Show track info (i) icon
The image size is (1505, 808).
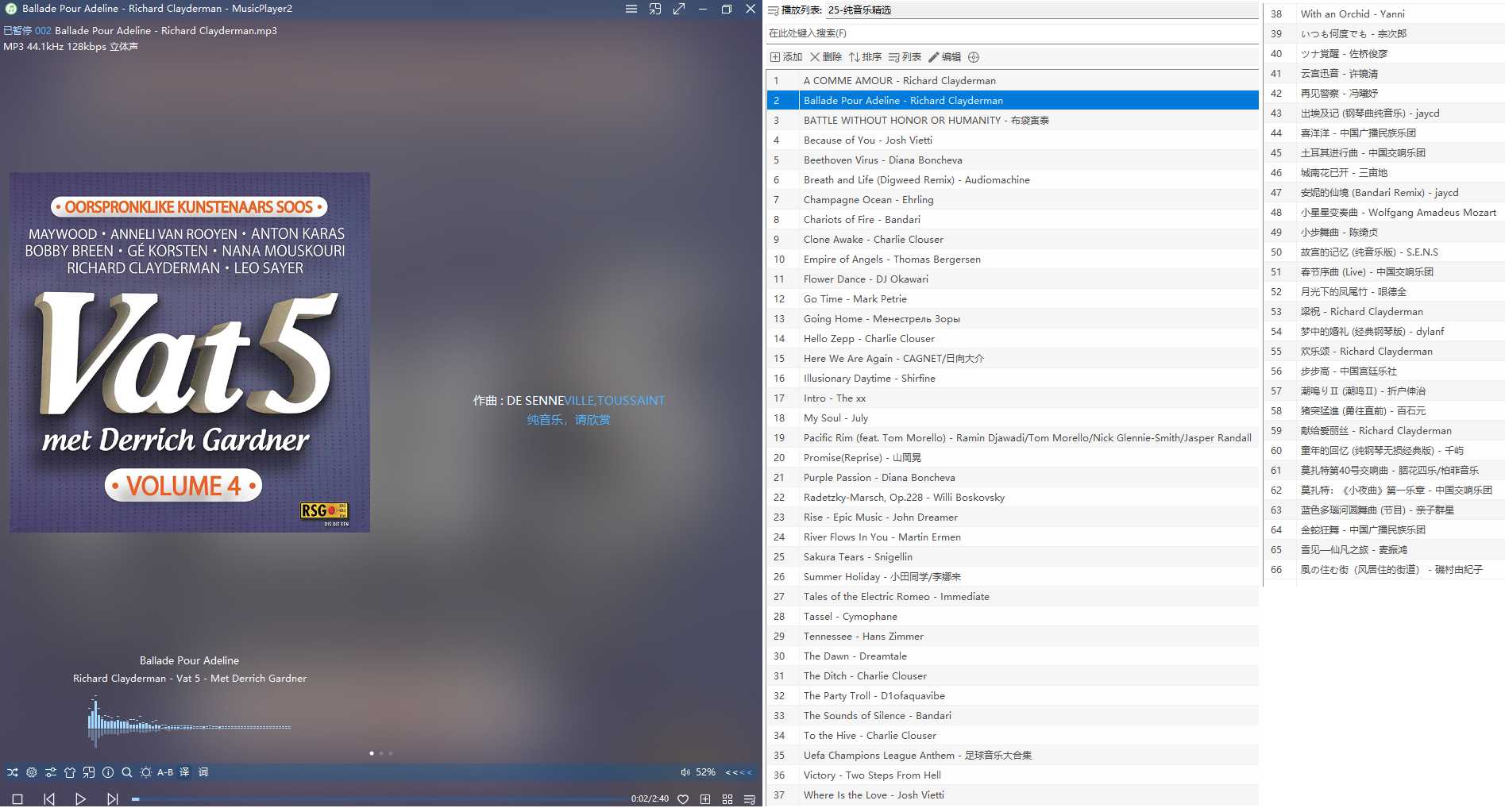(x=108, y=772)
